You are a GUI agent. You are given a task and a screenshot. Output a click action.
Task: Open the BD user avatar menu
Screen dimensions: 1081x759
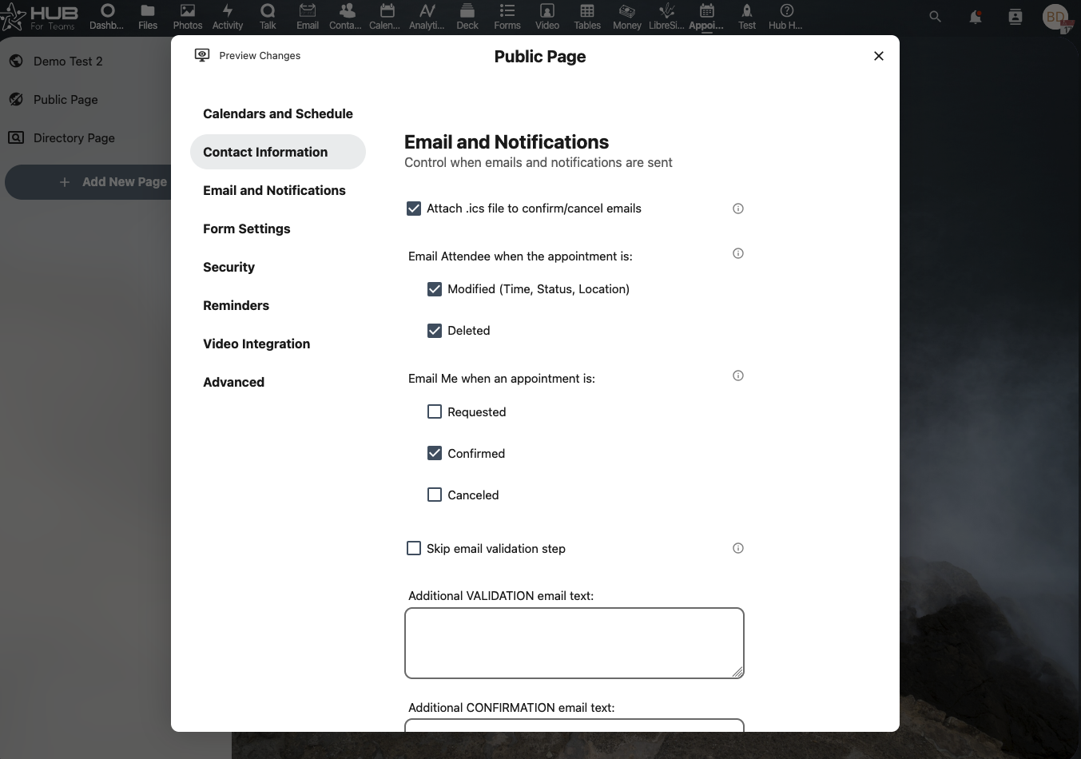point(1056,17)
